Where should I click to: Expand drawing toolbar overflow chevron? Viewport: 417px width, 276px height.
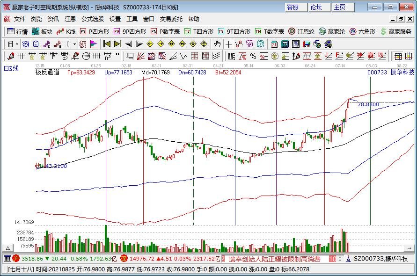pos(117,56)
